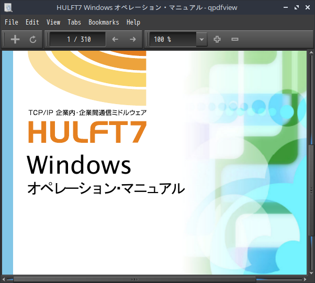This screenshot has width=315, height=283.
Task: Open the View menu
Action: pos(53,22)
